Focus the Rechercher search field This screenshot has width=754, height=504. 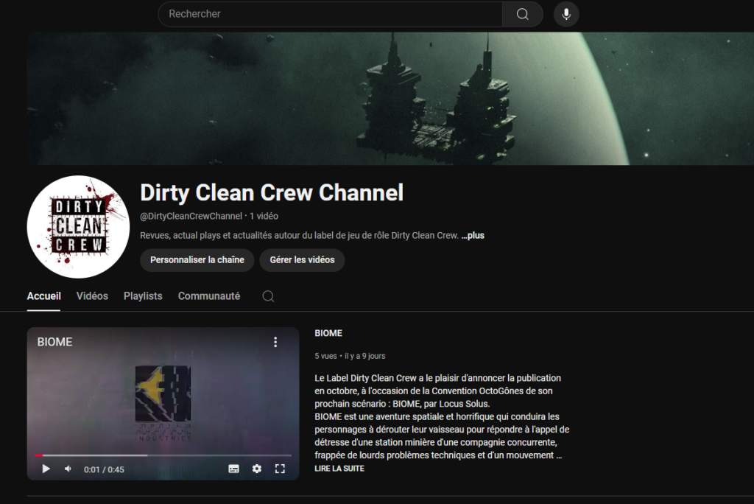coord(331,14)
